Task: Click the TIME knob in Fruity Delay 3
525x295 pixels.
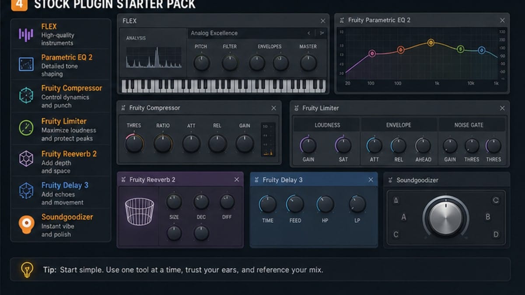Action: point(268,204)
